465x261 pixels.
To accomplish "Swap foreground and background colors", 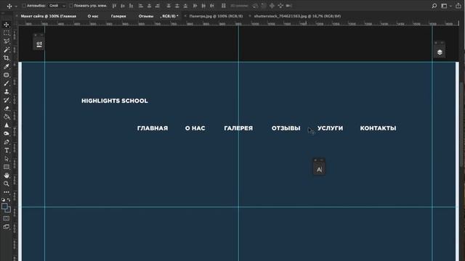I will [x=9, y=200].
